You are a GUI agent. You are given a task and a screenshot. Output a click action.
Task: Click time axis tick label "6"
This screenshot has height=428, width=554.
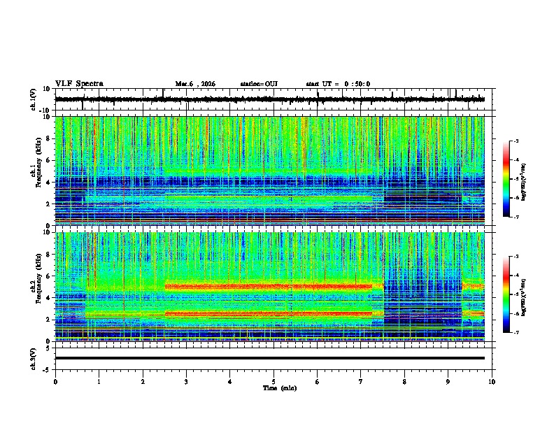tap(318, 382)
